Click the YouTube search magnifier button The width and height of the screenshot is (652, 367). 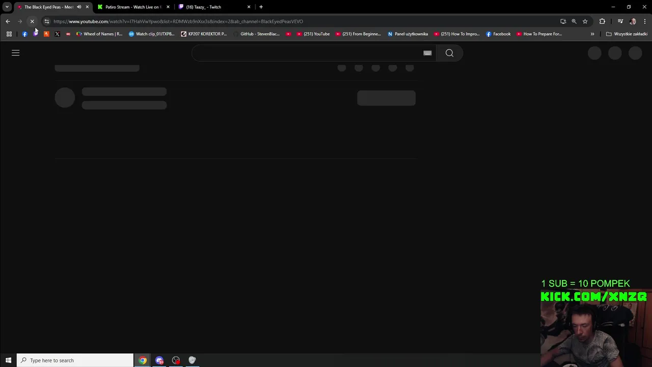(x=449, y=53)
